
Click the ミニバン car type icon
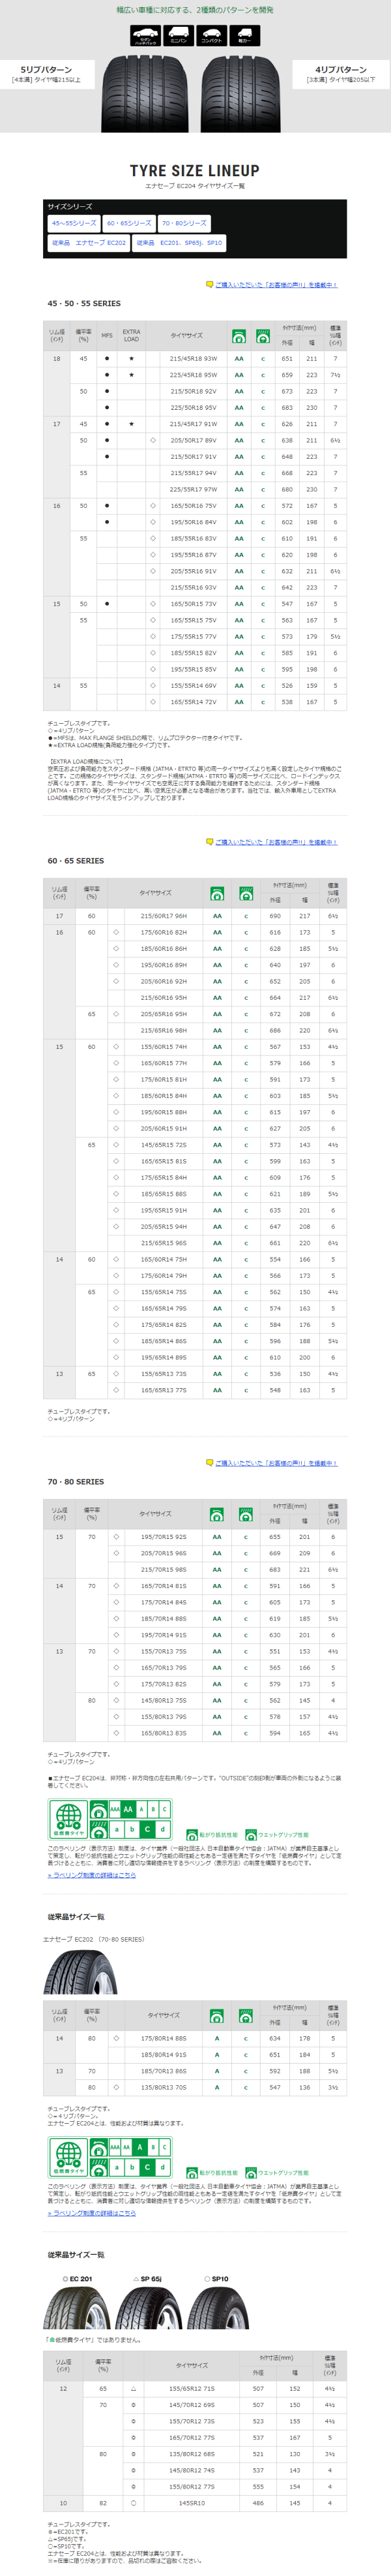click(179, 36)
